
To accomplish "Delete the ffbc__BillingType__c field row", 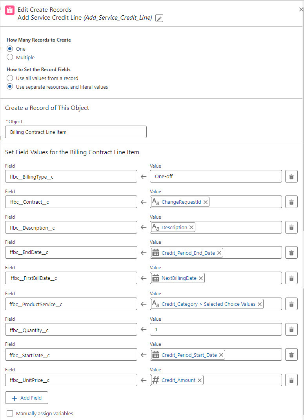I will (291, 177).
